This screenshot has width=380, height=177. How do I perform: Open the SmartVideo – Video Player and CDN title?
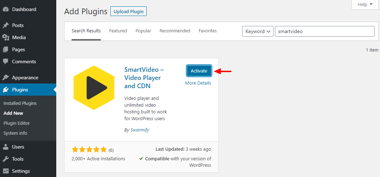pyautogui.click(x=145, y=77)
